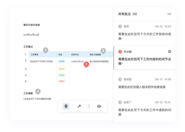Image resolution: width=185 pixels, height=132 pixels.
Task: Collapse the 所有批注 comments panel
Action: pyautogui.click(x=169, y=14)
